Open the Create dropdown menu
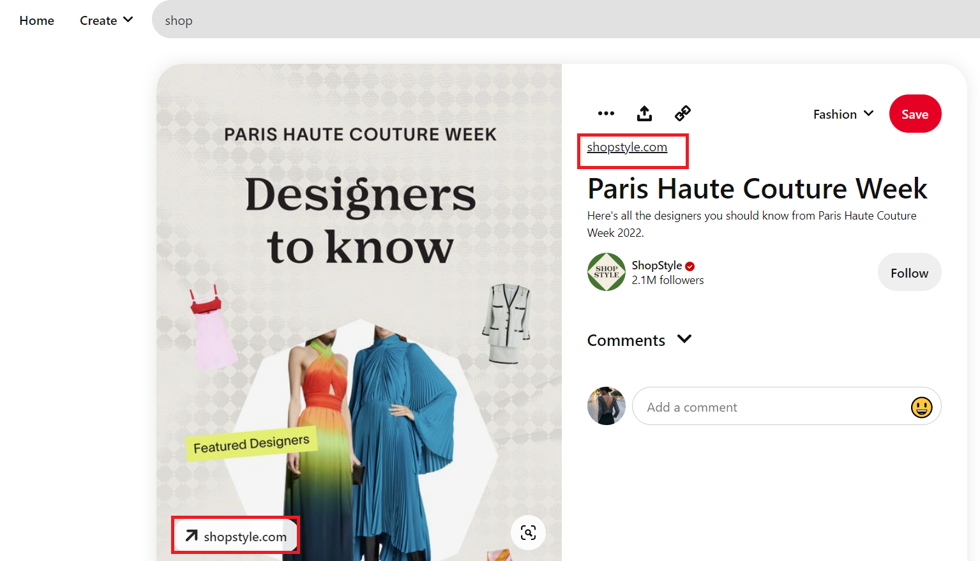Viewport: 980px width, 561px height. coord(106,20)
